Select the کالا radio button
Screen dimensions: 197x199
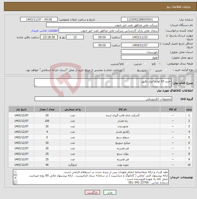pyautogui.click(x=160, y=63)
